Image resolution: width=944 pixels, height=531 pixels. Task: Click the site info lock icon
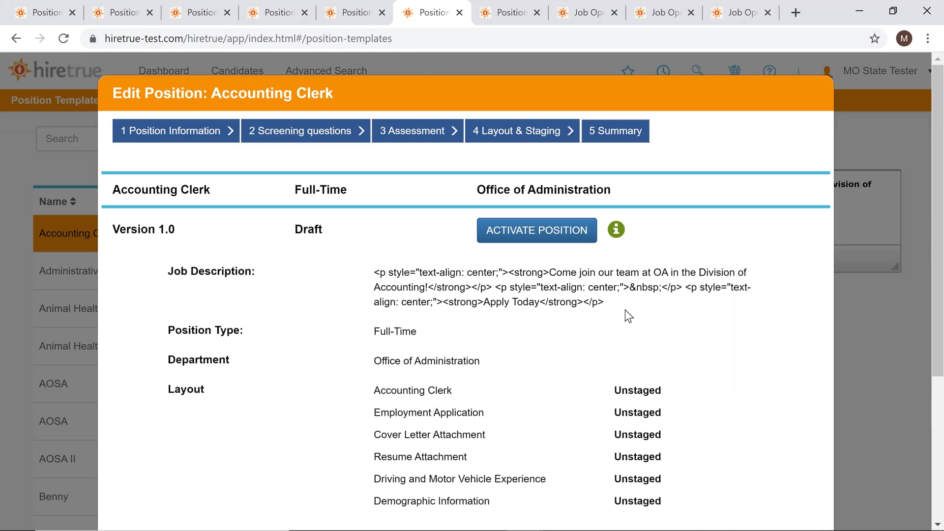coord(92,38)
